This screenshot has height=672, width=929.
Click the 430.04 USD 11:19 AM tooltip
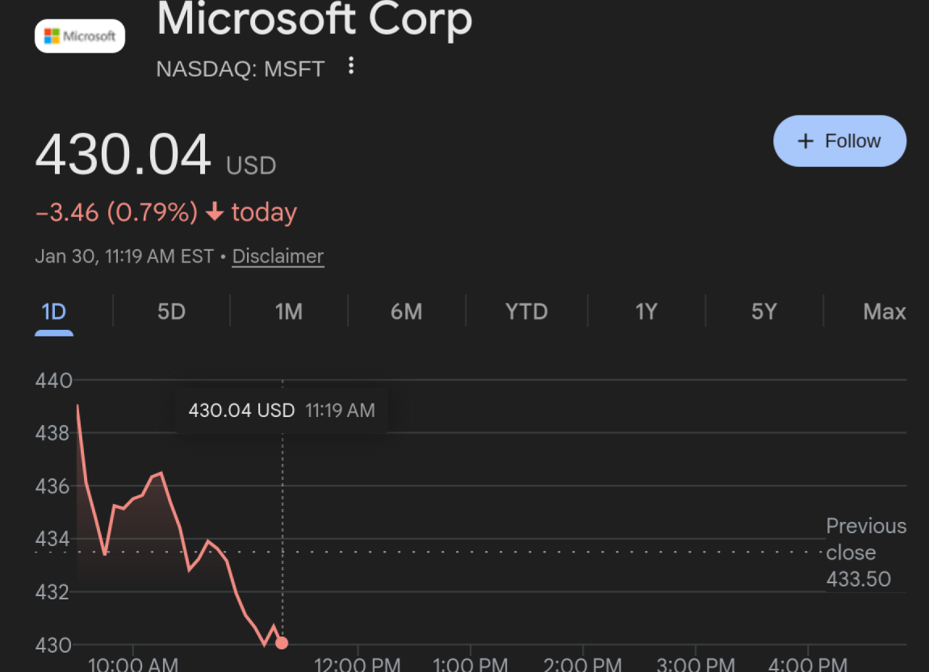click(x=282, y=411)
